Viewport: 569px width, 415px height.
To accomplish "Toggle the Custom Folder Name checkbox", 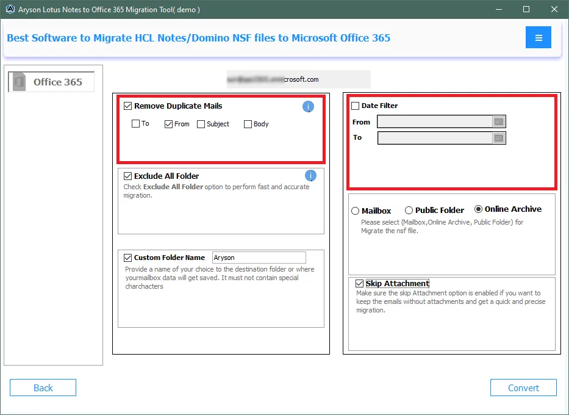I will [x=127, y=258].
